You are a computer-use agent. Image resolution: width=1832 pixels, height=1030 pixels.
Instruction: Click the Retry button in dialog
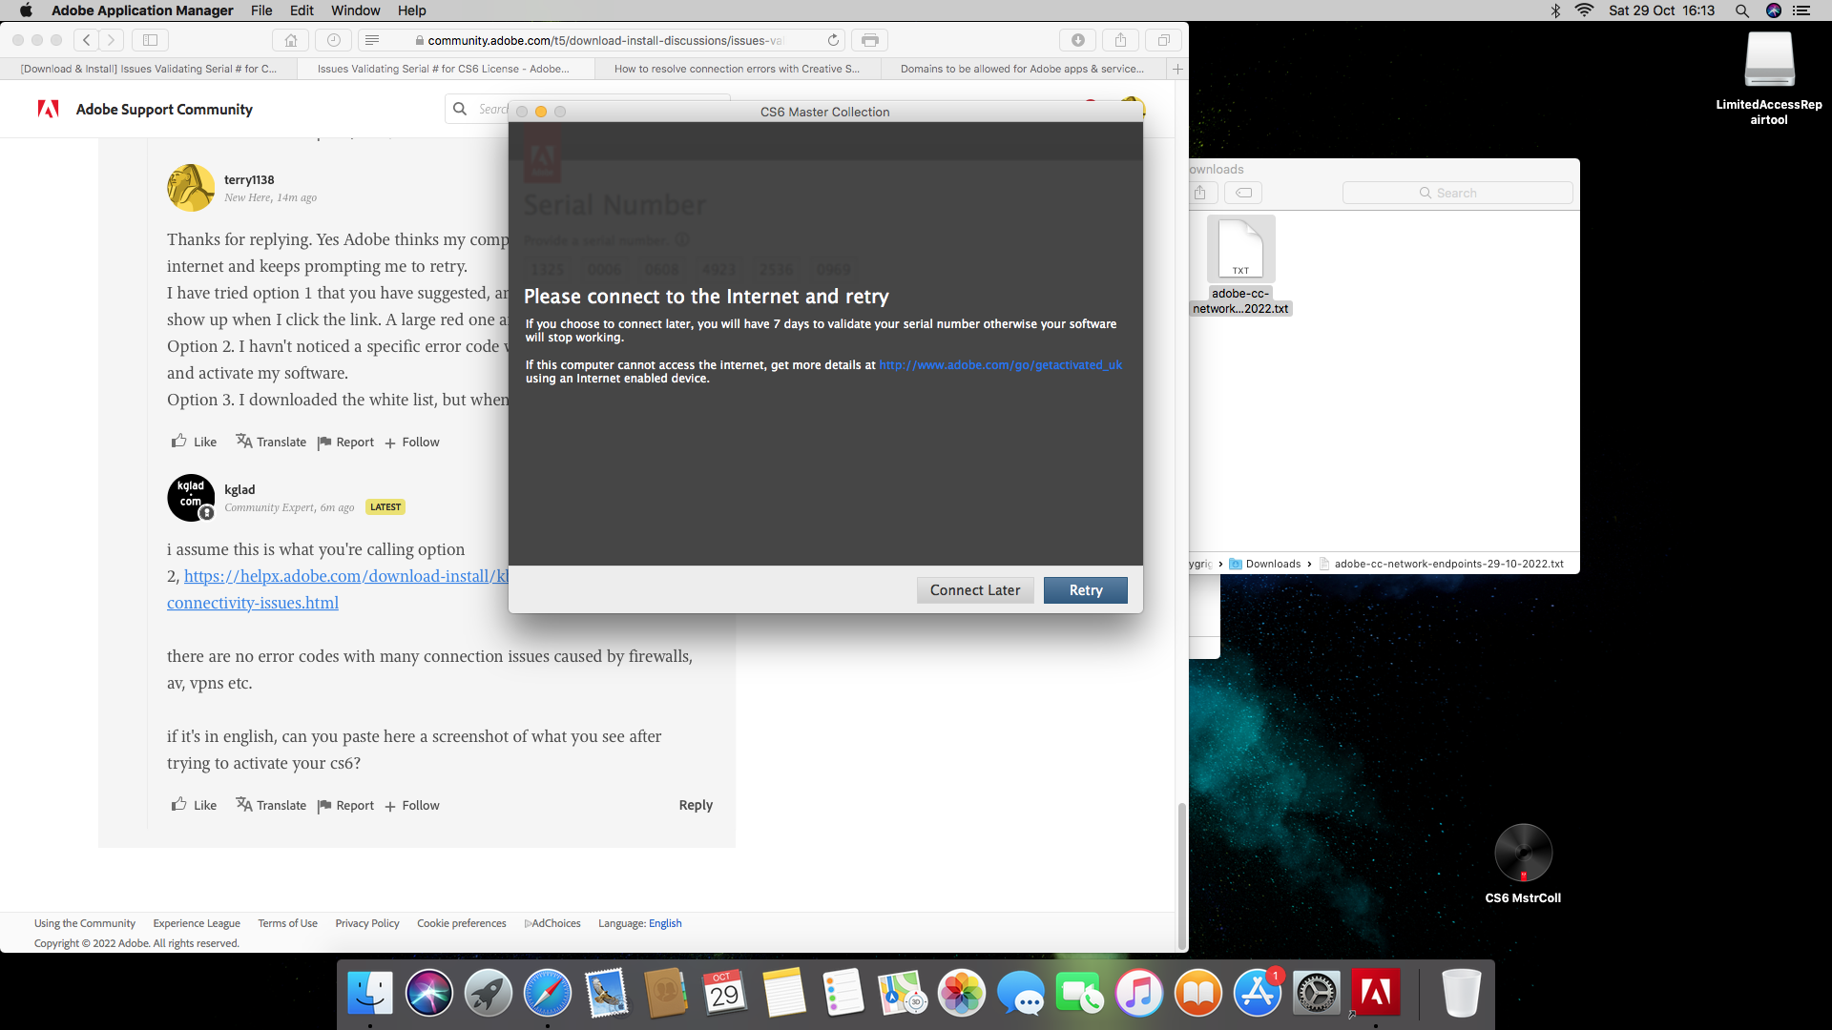point(1085,590)
